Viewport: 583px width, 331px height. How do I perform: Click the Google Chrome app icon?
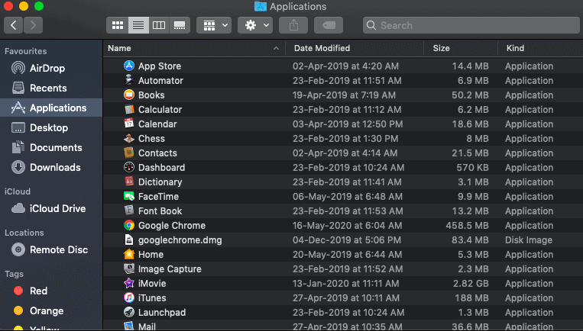coord(128,225)
